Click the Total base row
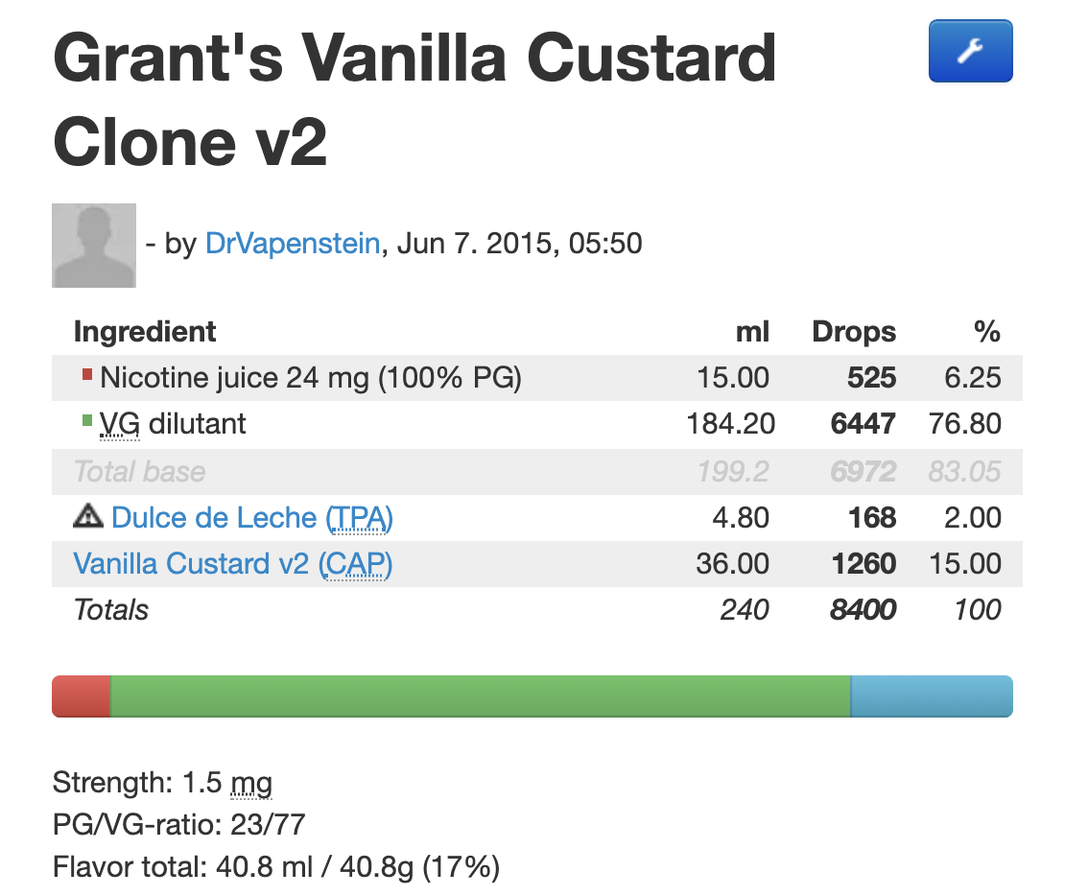 tap(140, 472)
